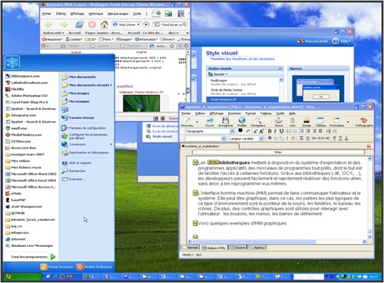384x283 pixels.
Task: Open dropdown arrow next to Formulaire
Action: click(348, 122)
